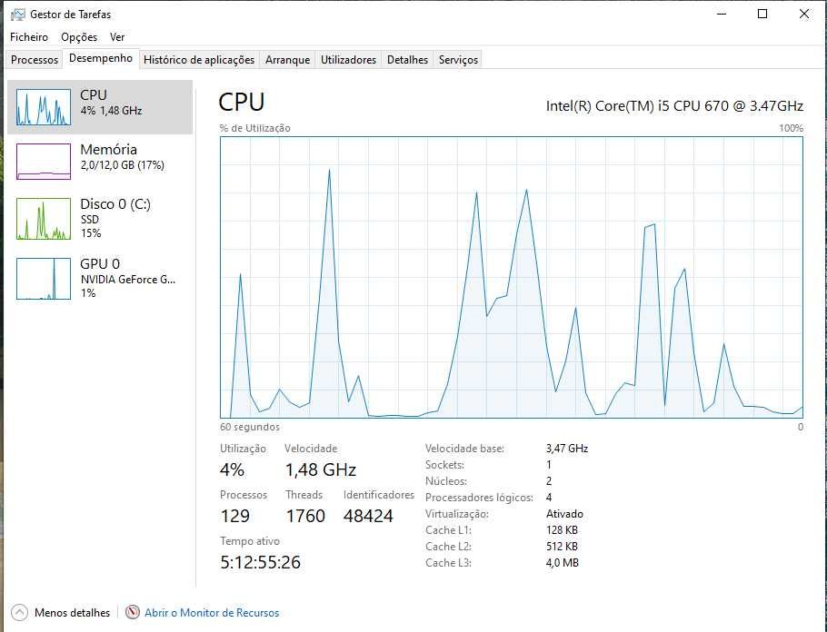
Task: Switch to the Histórico de aplicações tab
Action: click(x=199, y=60)
